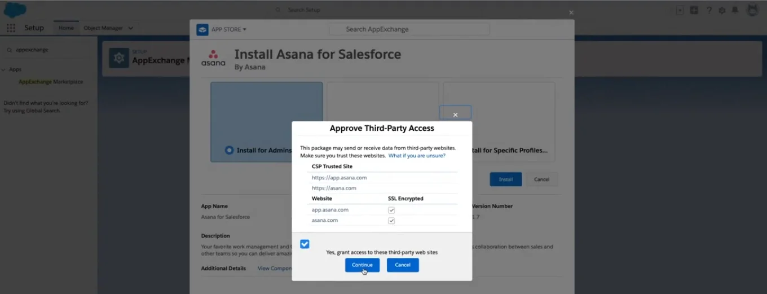Open the user avatar profile menu
The image size is (767, 294).
point(752,10)
